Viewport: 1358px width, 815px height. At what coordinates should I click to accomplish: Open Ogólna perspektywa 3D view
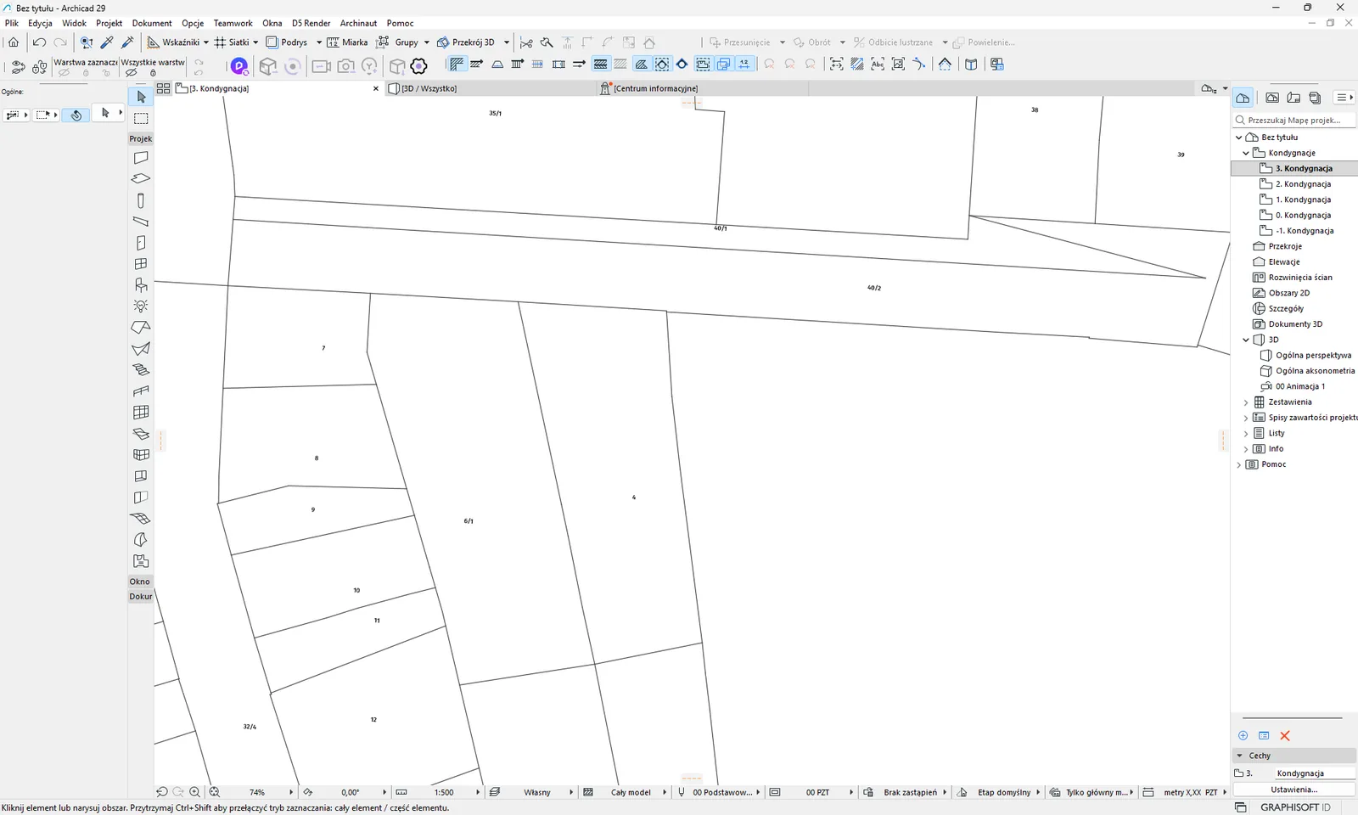1313,356
